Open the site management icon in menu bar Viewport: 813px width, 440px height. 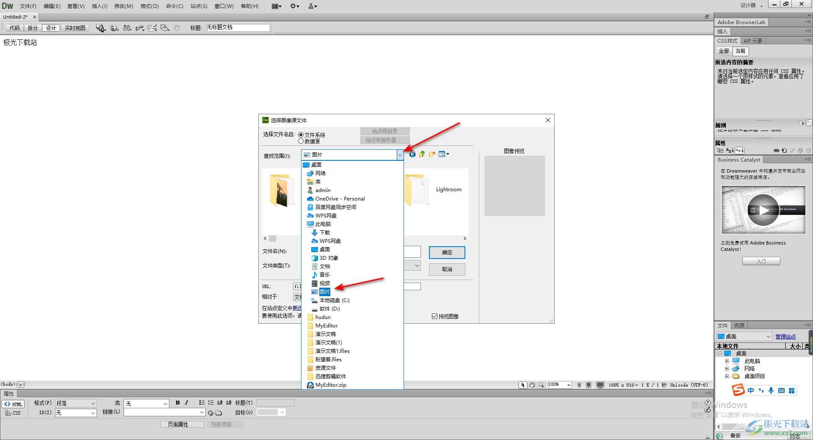(x=313, y=6)
